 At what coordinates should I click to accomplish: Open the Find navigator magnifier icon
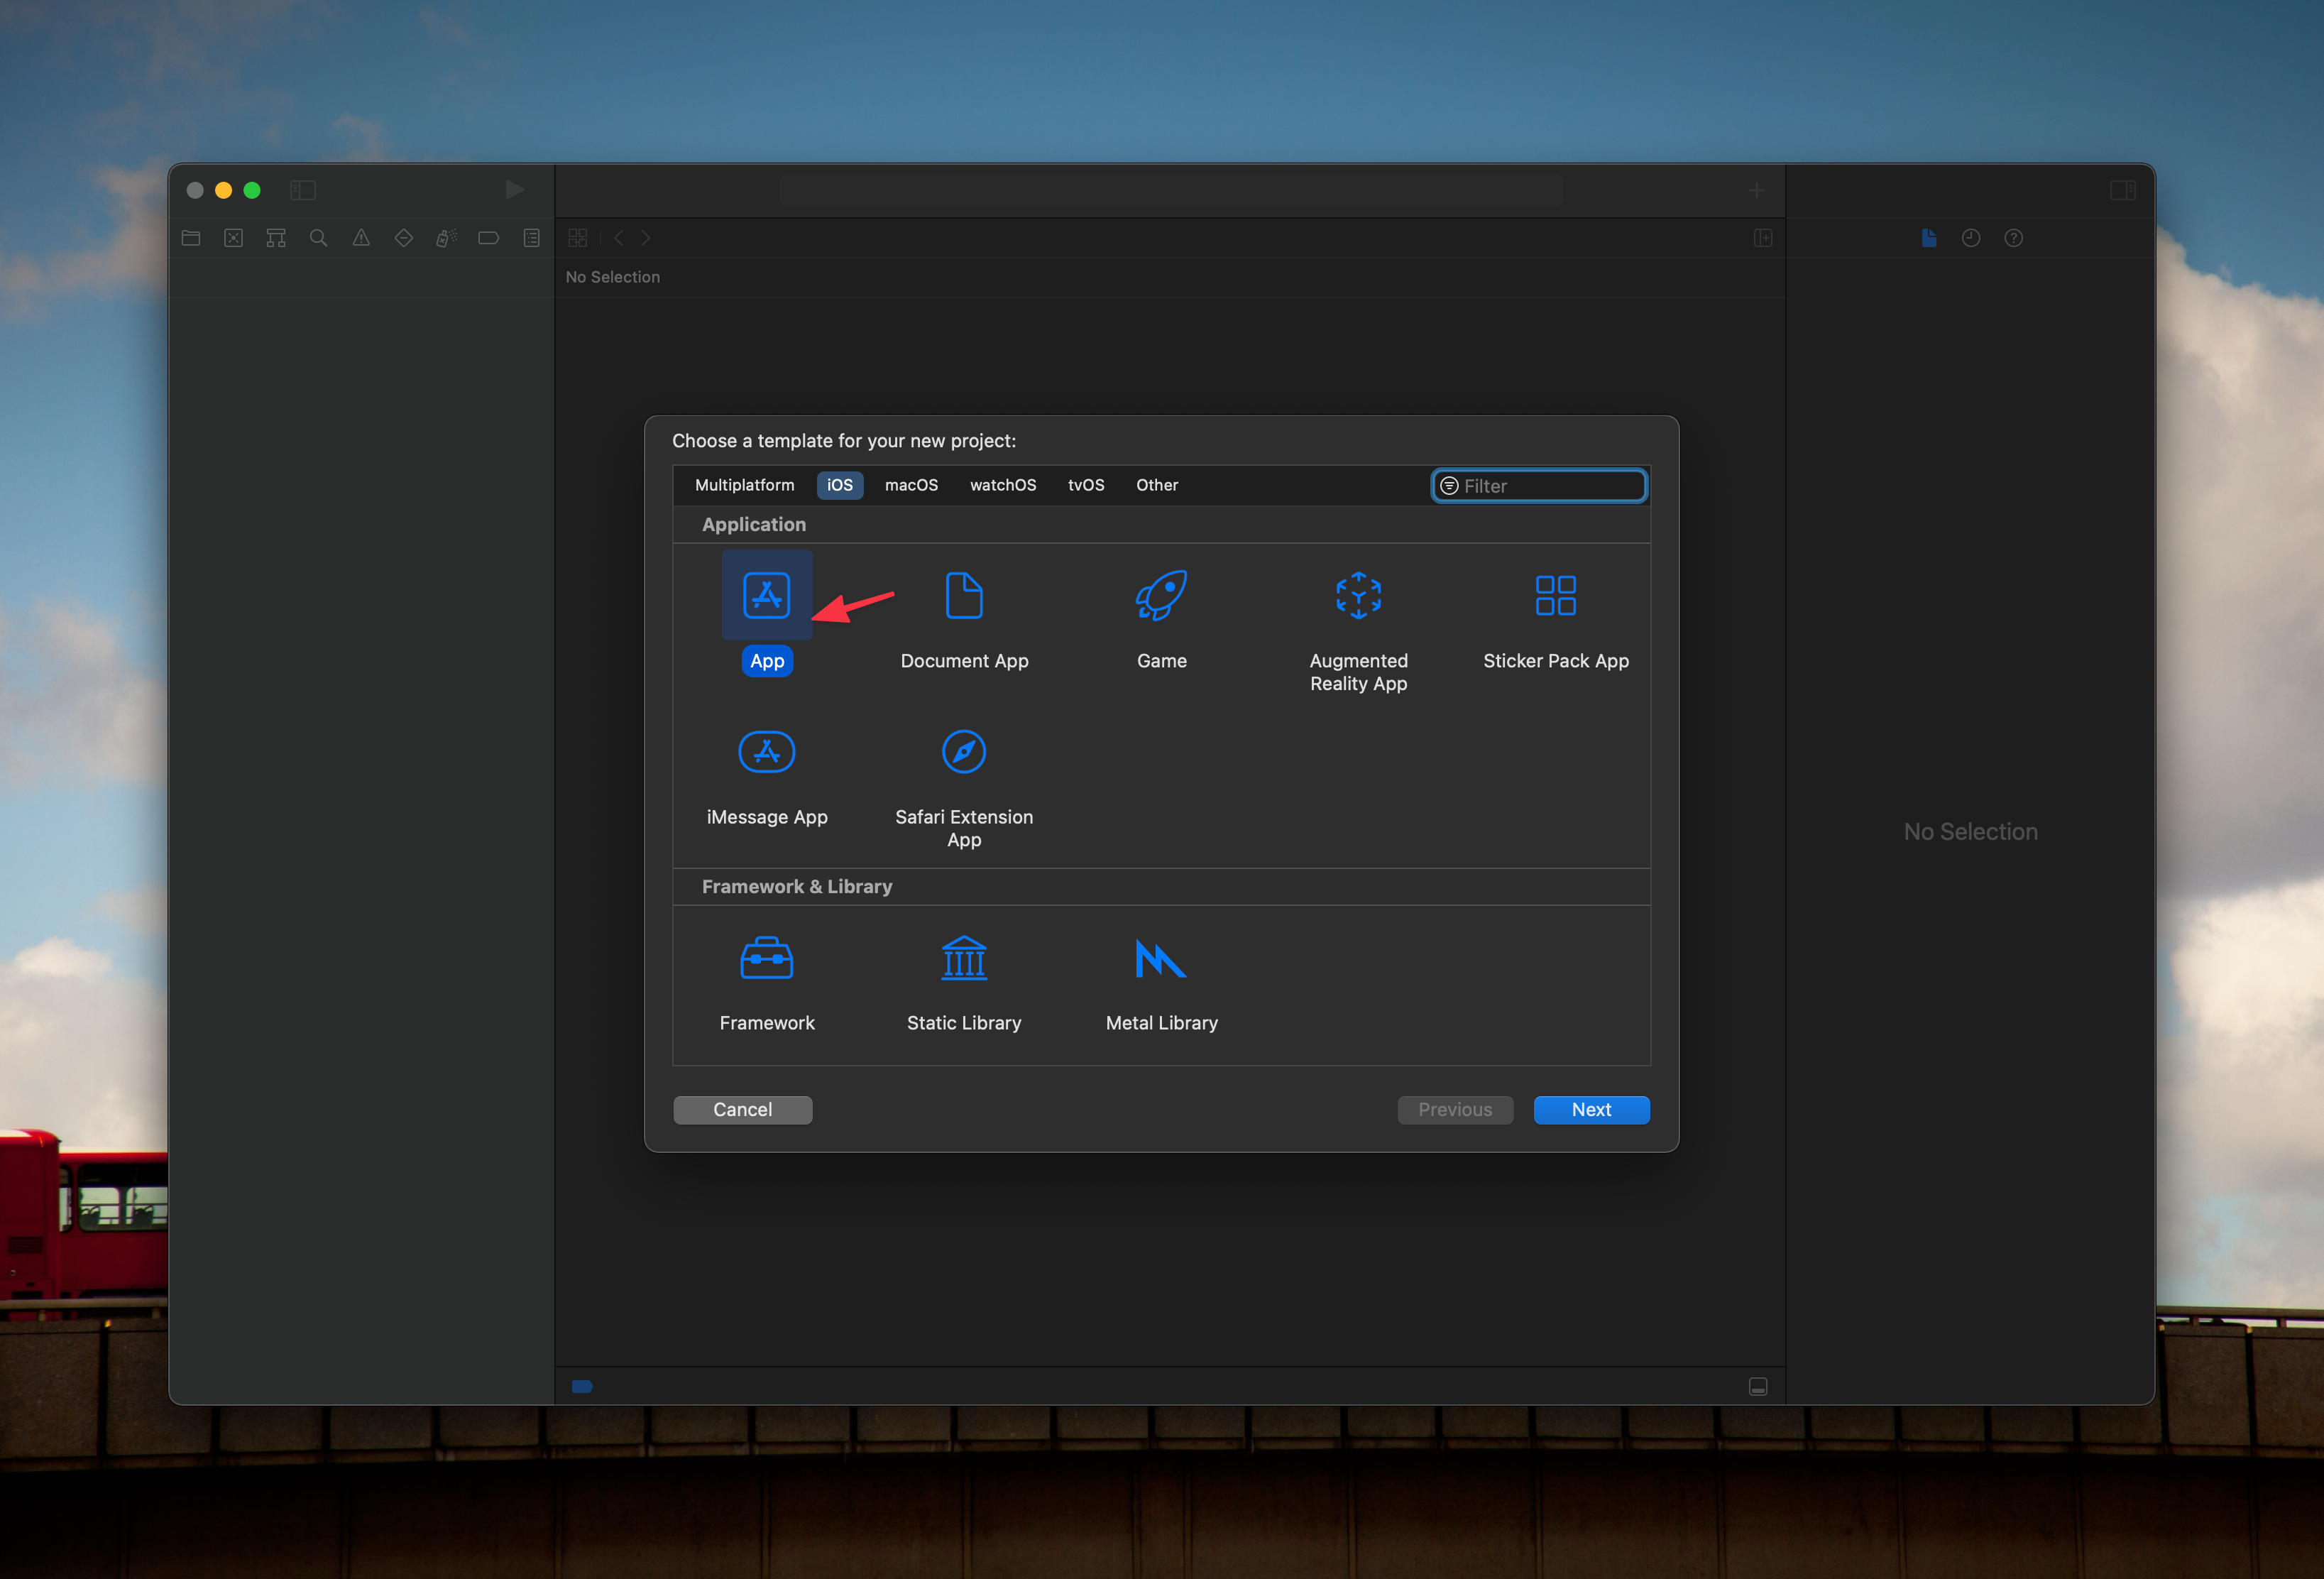(319, 238)
